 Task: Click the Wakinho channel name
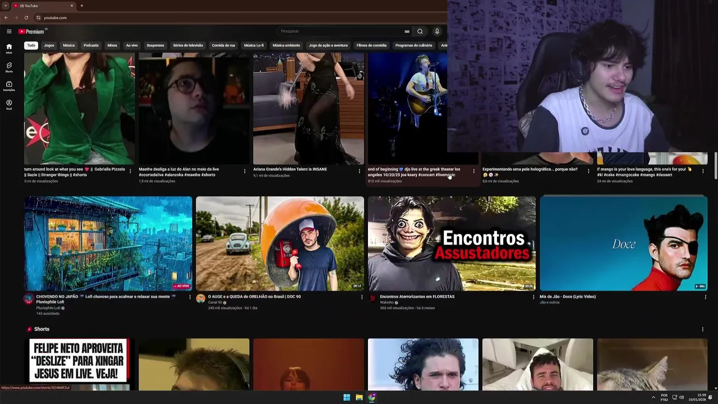pos(387,302)
